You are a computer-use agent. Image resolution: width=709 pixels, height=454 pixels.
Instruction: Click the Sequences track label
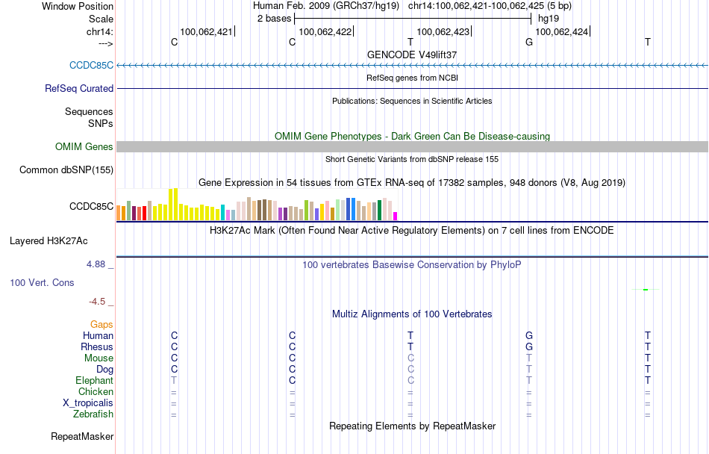pyautogui.click(x=89, y=112)
